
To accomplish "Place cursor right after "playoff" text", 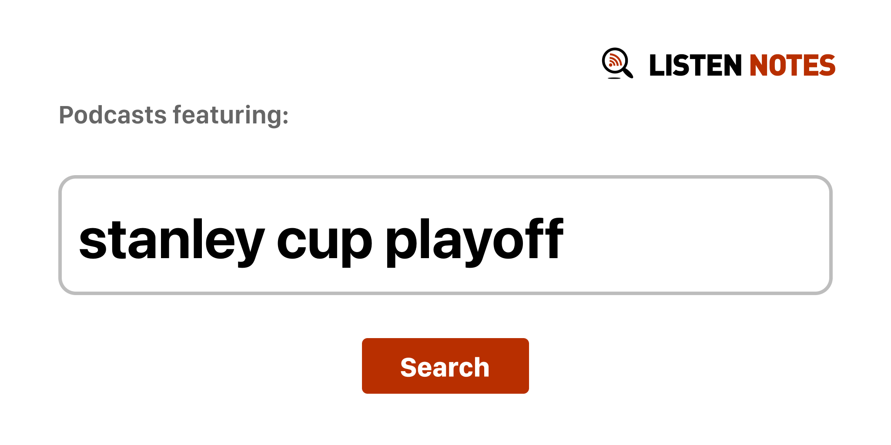I will click(x=565, y=239).
